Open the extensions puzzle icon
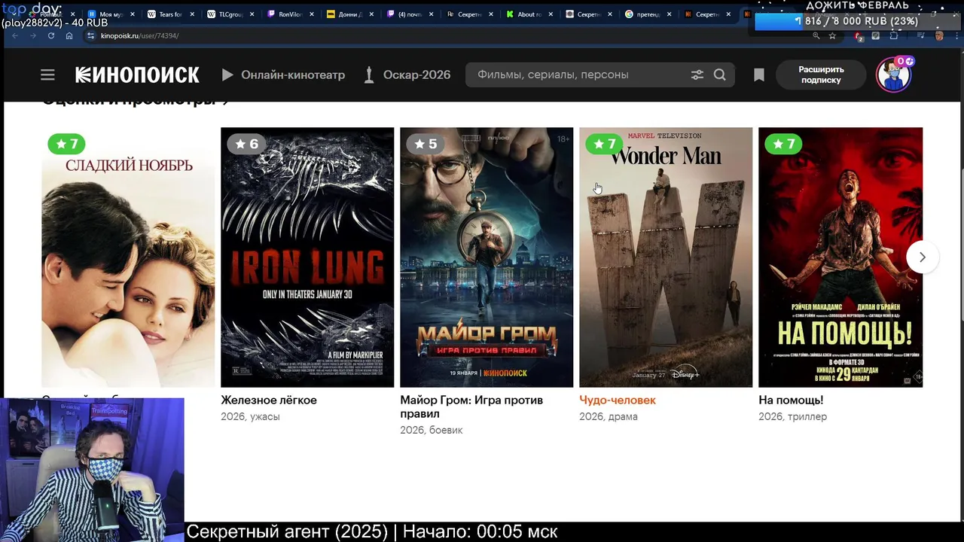Screen dimensions: 964x542 coord(894,35)
